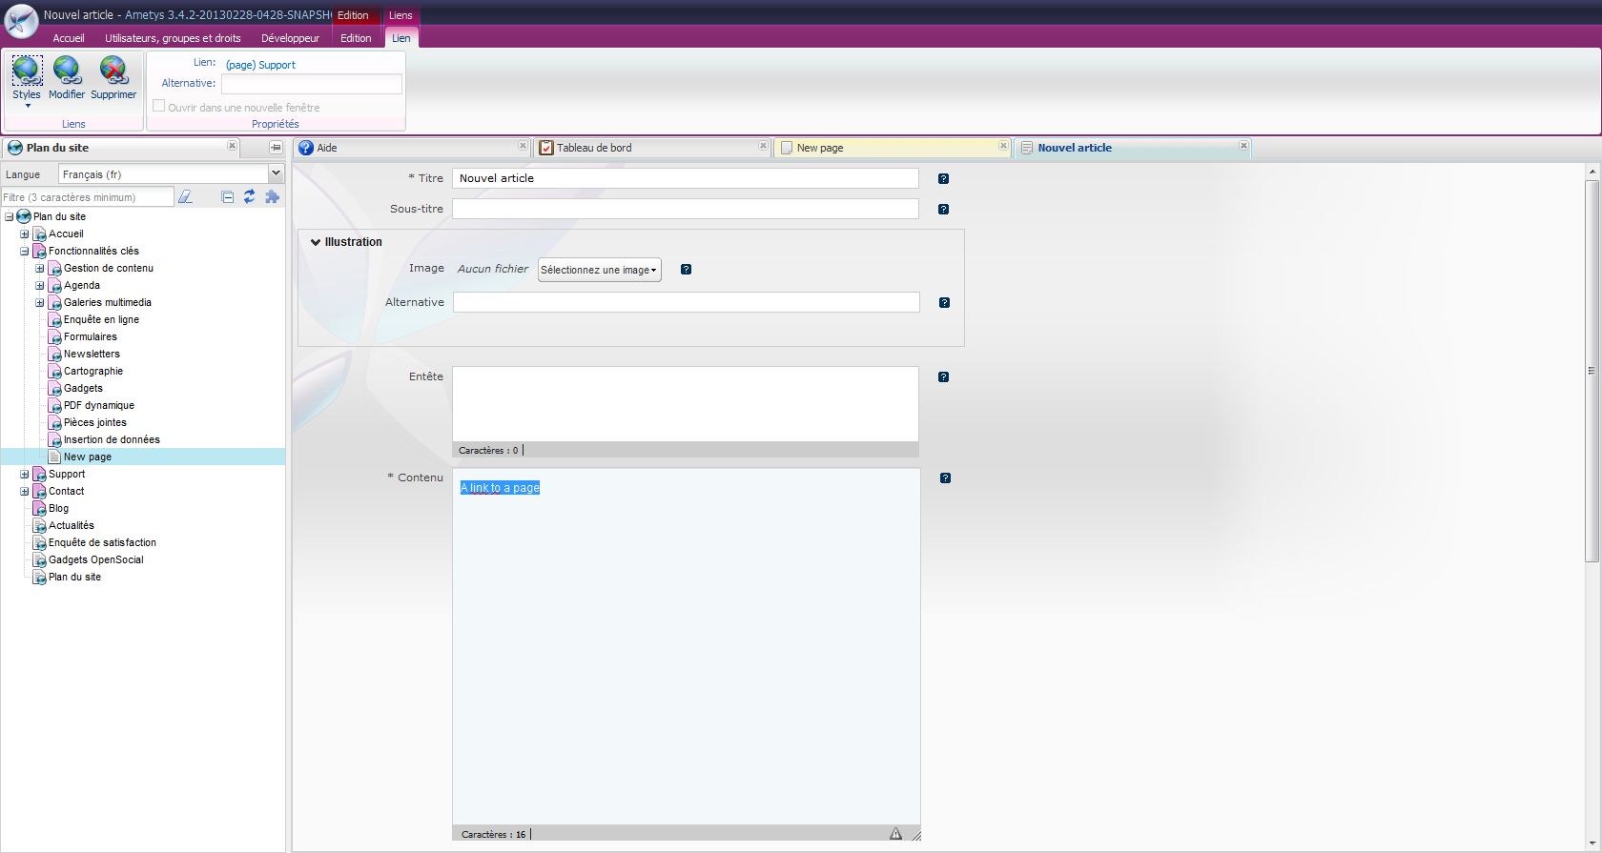Toggle 'Ouvrir dans une nouvelle fenêtre' checkbox
1602x853 pixels.
[x=159, y=106]
